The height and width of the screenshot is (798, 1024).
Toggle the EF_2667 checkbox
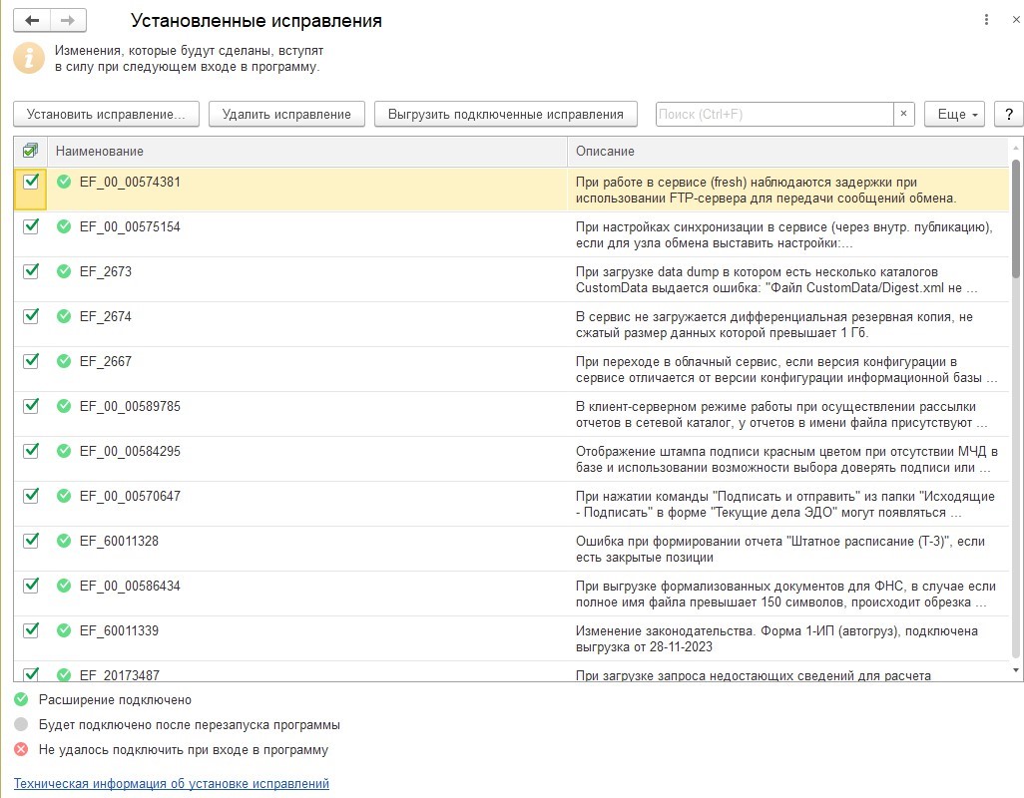tap(31, 361)
